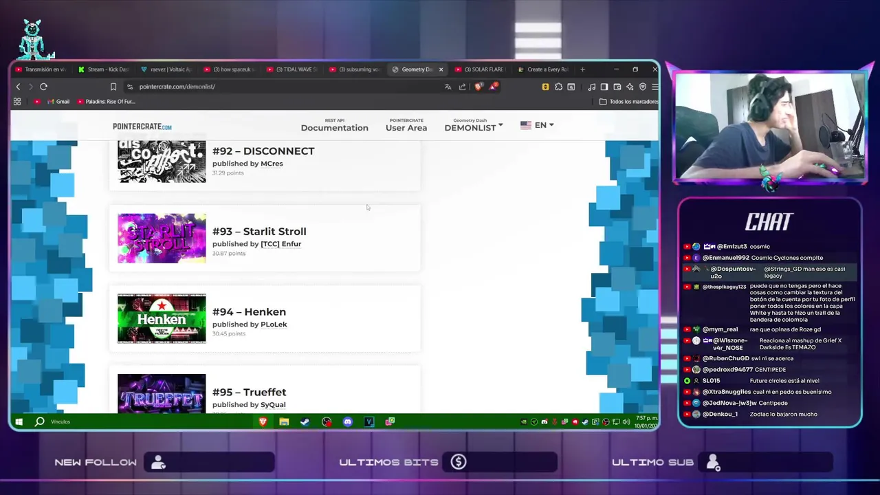Click the Trueffet level thumbnail
Image resolution: width=880 pixels, height=495 pixels.
coord(162,393)
